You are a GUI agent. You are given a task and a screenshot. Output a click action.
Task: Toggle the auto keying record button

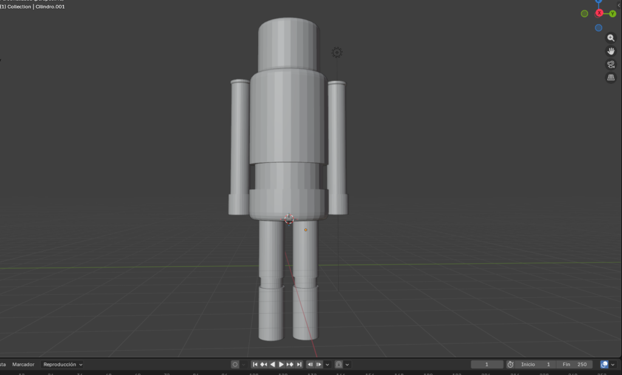point(235,364)
